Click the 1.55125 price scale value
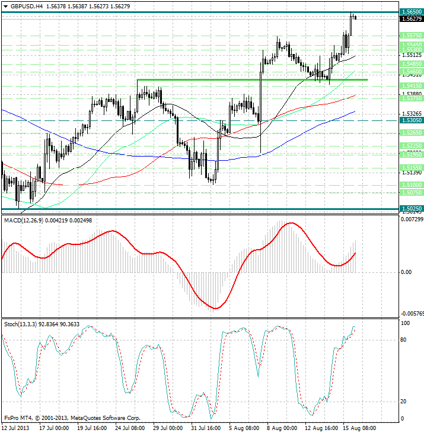424x433 pixels. (412, 55)
